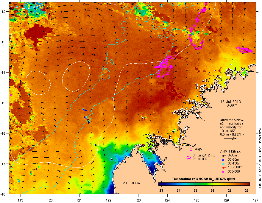The height and width of the screenshot is (203, 262).
Task: Click the colorbar tick label 26
Action: [x=213, y=190]
